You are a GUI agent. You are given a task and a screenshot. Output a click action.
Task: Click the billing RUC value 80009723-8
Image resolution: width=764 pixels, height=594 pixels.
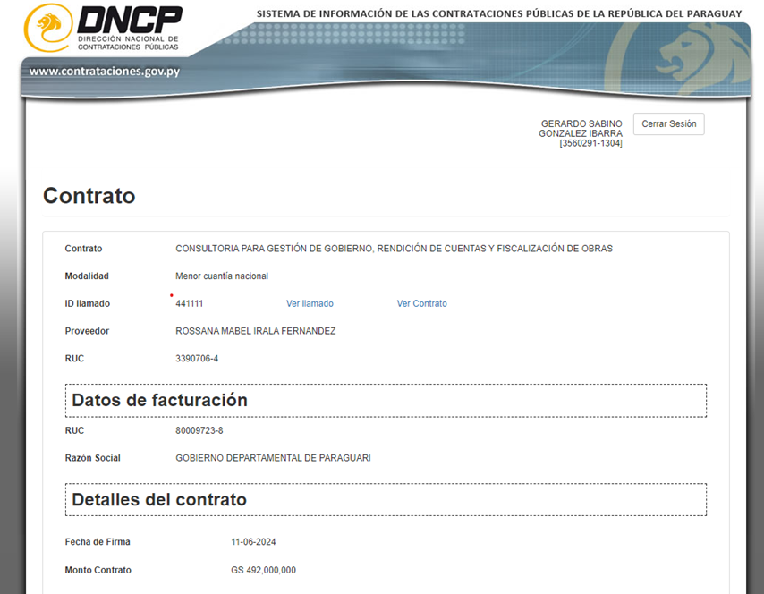(x=199, y=431)
